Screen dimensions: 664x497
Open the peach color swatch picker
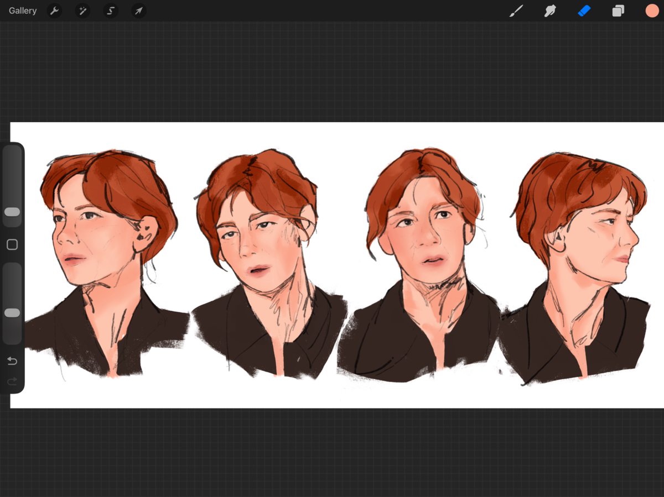(652, 11)
